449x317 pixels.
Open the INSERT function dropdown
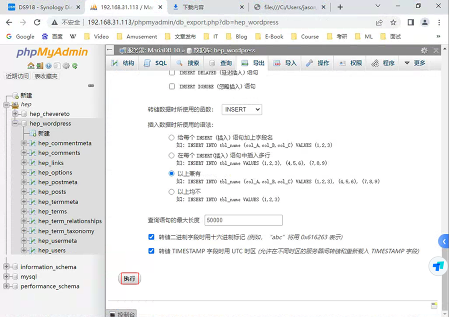[x=242, y=110]
